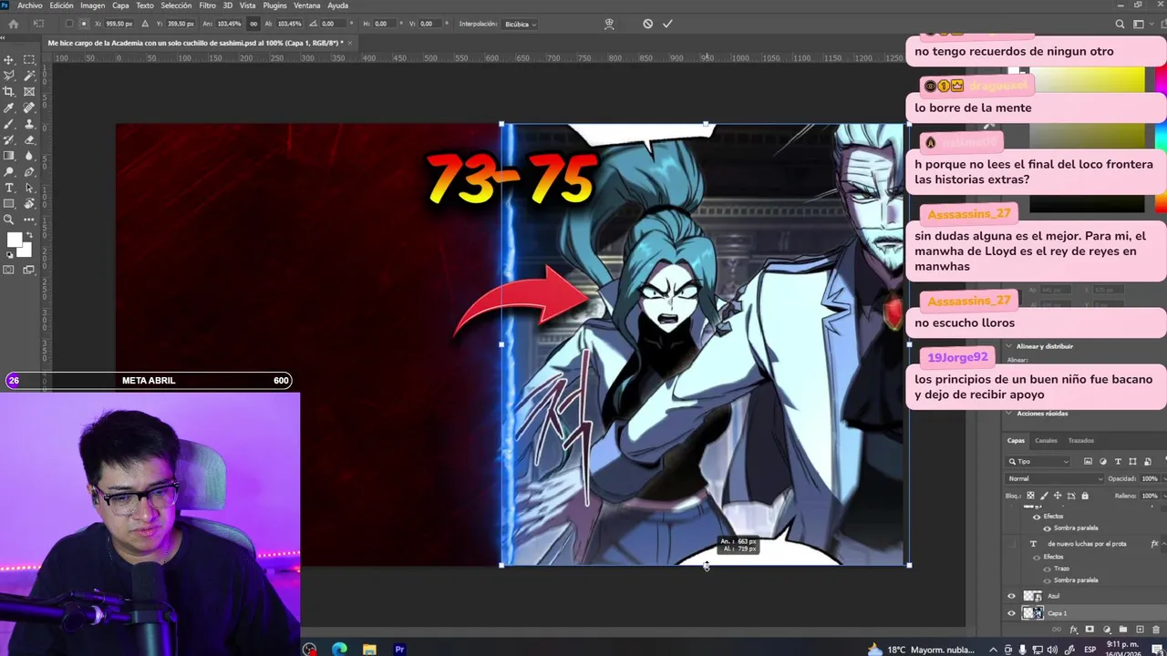This screenshot has height=656, width=1167.
Task: Select the Blur tool
Action: (29, 156)
